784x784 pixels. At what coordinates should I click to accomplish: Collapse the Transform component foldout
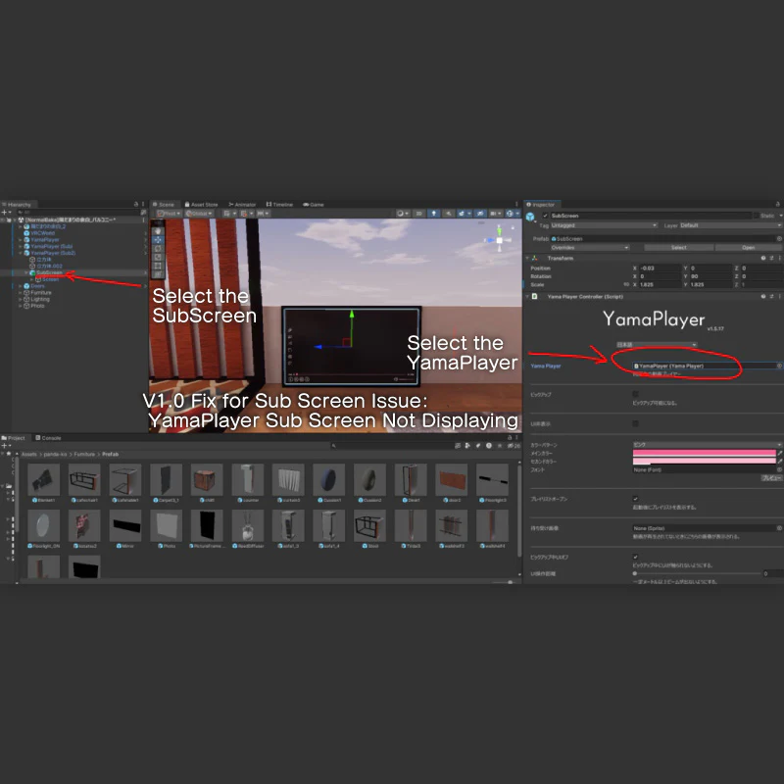click(x=527, y=258)
